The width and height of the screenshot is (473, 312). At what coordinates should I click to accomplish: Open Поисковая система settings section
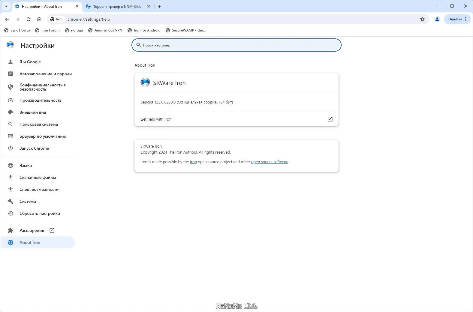click(38, 124)
